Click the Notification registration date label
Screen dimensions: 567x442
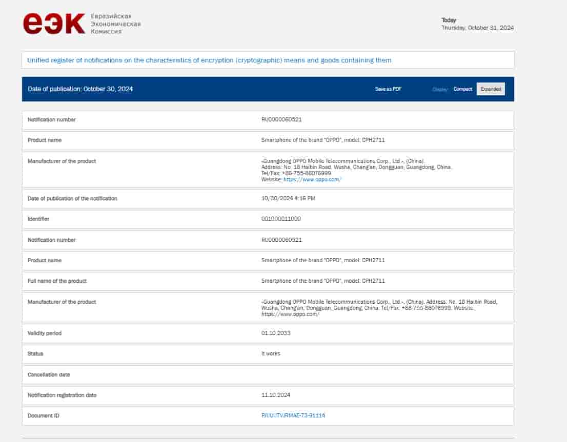coord(62,395)
